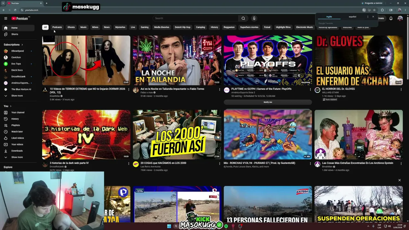Dismiss the section with the X button
The width and height of the screenshot is (409, 230).
(399, 180)
